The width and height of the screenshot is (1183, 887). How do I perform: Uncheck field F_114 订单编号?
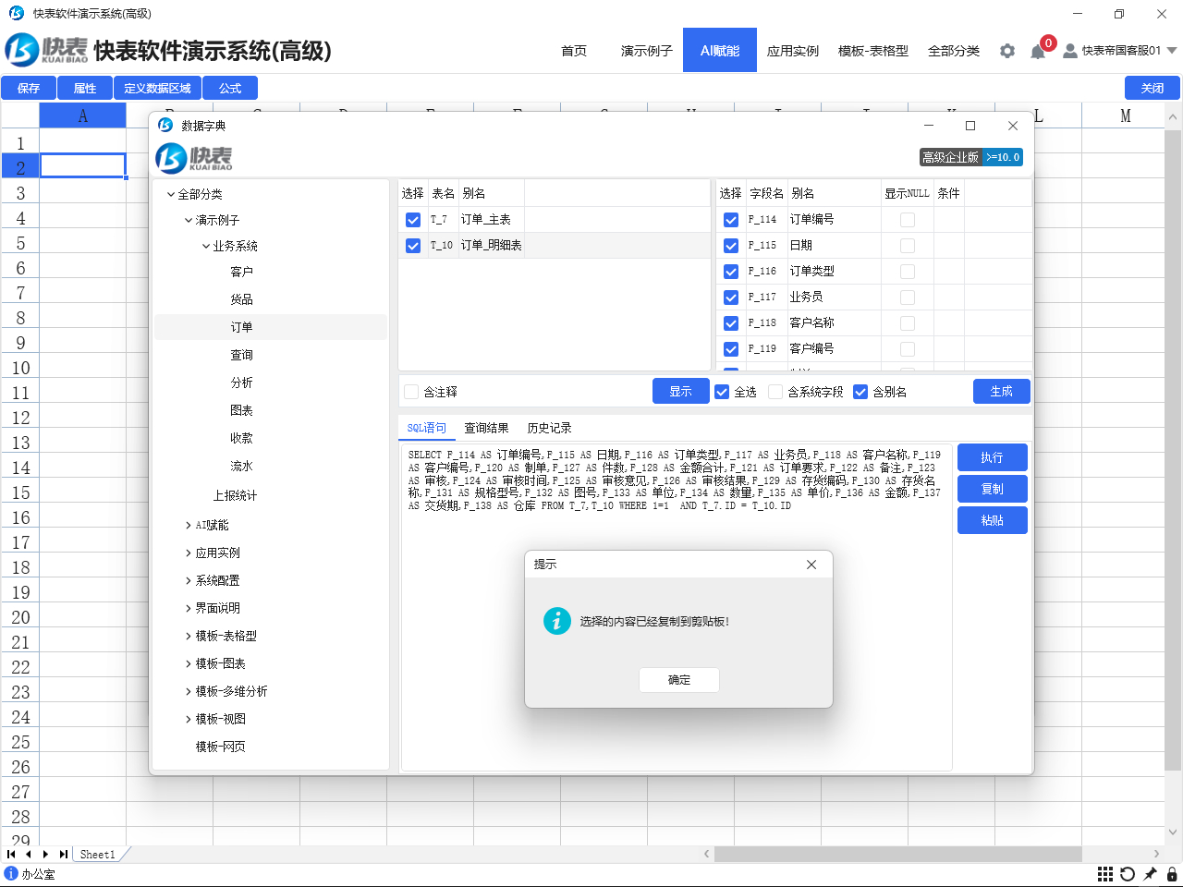[x=731, y=220]
